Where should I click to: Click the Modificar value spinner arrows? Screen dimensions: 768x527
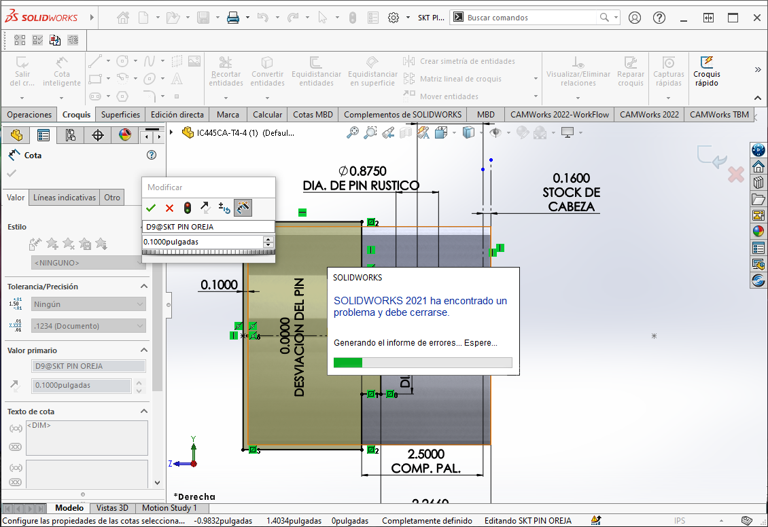(x=268, y=242)
